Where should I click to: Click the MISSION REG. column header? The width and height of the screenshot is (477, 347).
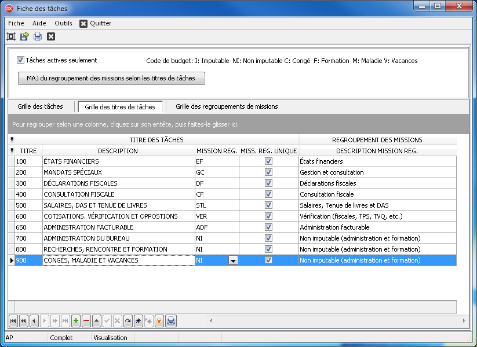[217, 151]
